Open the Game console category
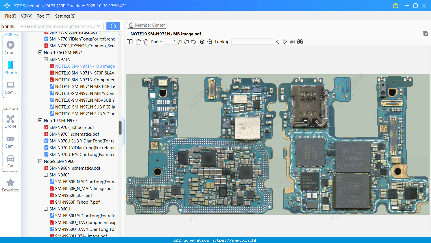The image size is (431, 243). (x=10, y=142)
